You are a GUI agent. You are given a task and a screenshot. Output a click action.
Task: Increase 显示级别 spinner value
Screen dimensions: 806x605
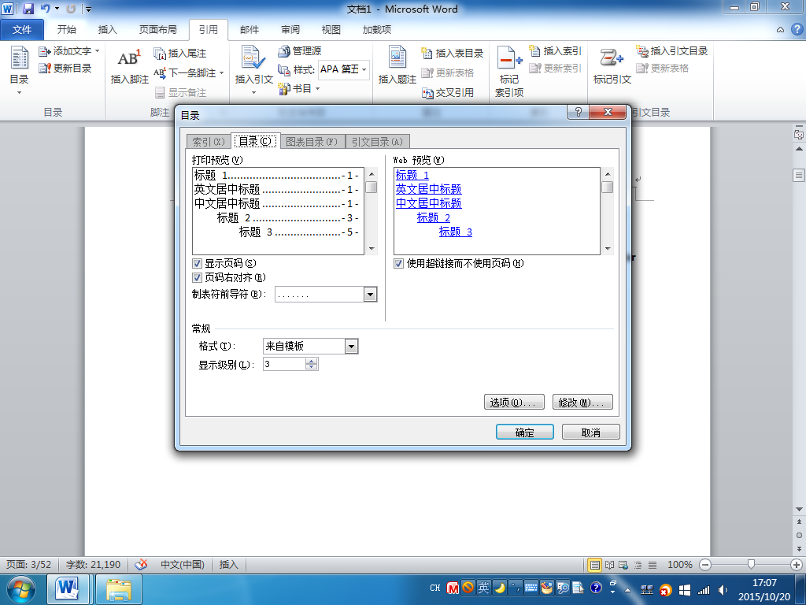(x=312, y=361)
